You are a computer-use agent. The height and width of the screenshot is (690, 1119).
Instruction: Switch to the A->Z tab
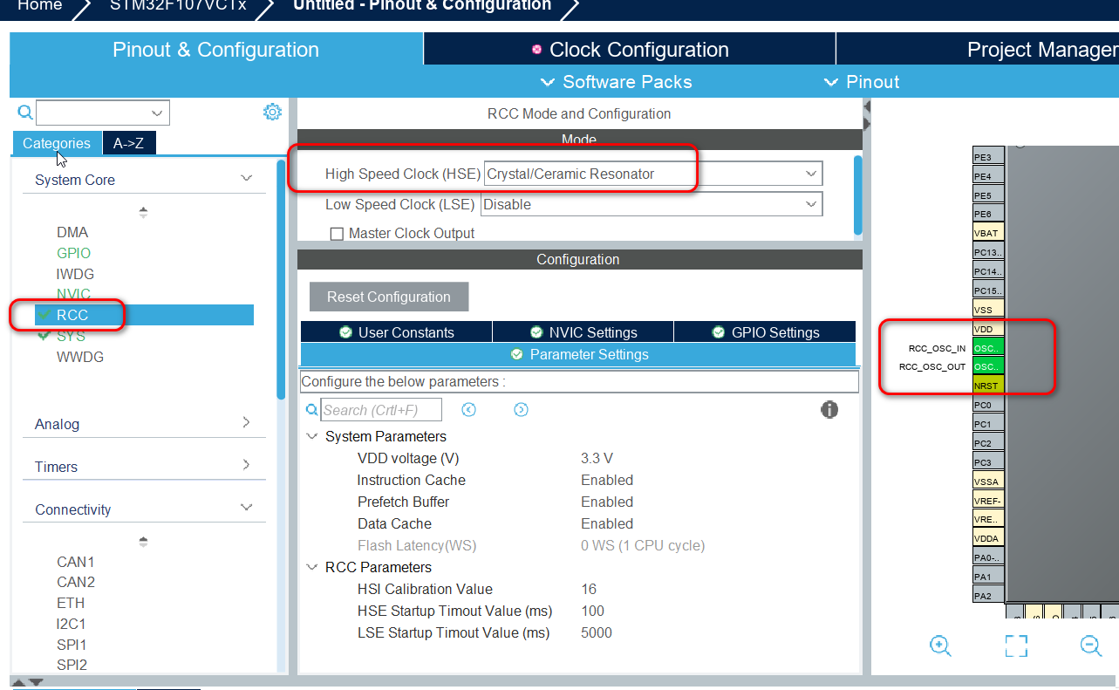[129, 143]
